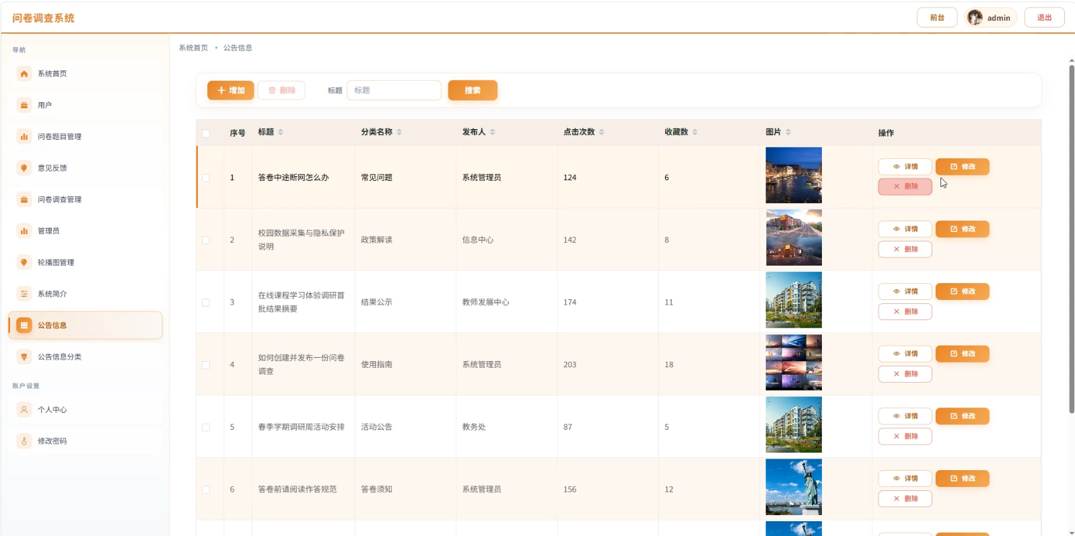Open the image thumbnail for 如何创建并发布一份问卷调查
This screenshot has width=1075, height=536.
pyautogui.click(x=794, y=362)
